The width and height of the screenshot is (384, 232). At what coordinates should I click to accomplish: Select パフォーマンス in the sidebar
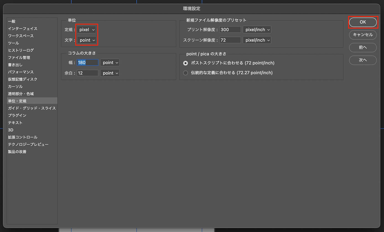(32, 72)
